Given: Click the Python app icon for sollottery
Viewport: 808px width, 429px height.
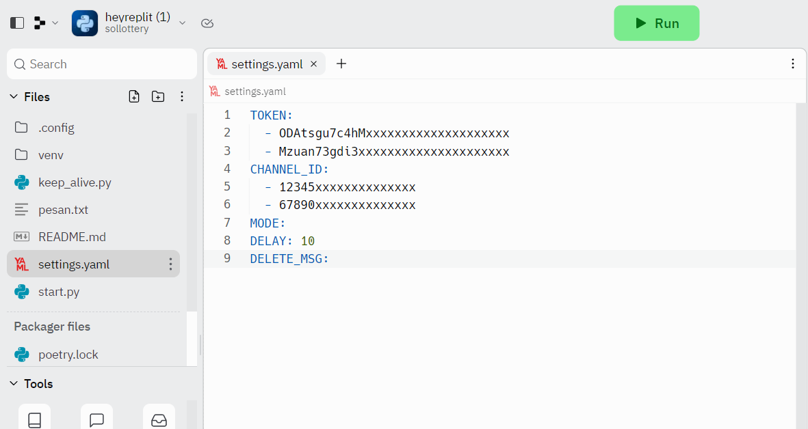Looking at the screenshot, I should (84, 23).
